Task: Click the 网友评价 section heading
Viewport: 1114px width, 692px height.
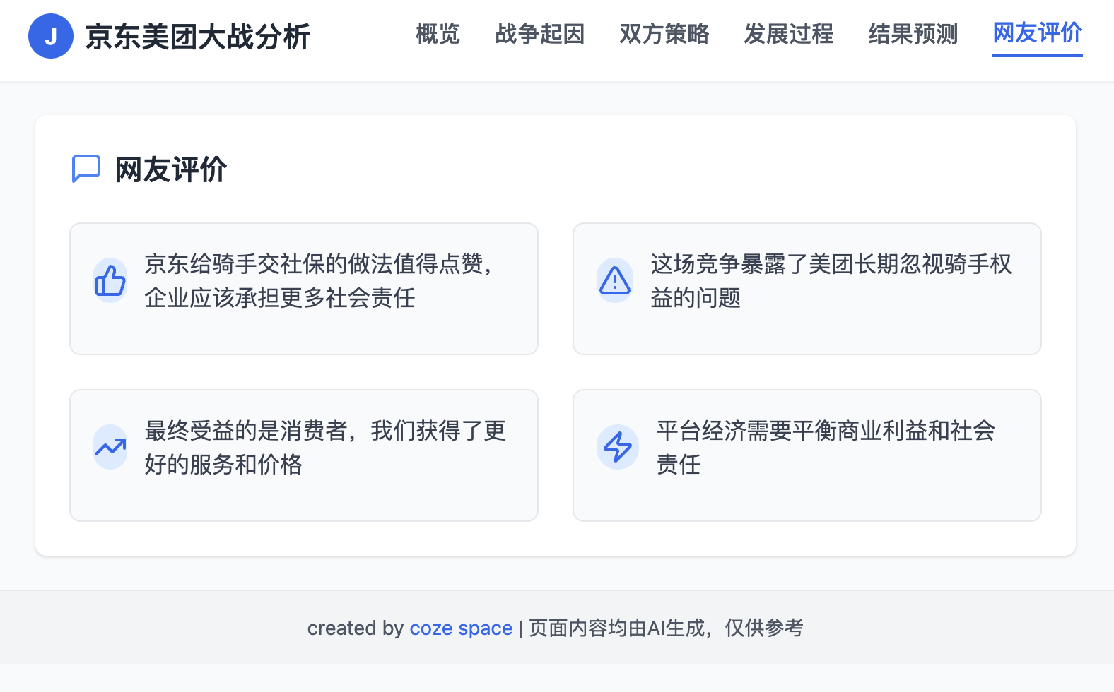Action: coord(170,169)
